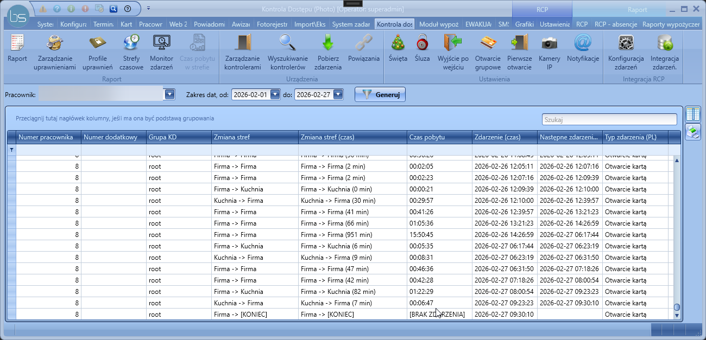Image resolution: width=706 pixels, height=340 pixels.
Task: Sort by Czas pobytu column header
Action: 439,137
